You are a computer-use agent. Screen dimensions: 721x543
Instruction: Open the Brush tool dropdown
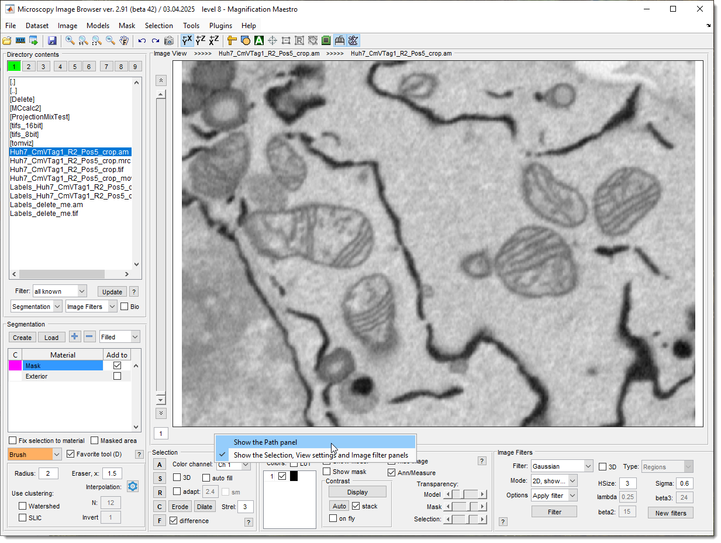(x=57, y=454)
